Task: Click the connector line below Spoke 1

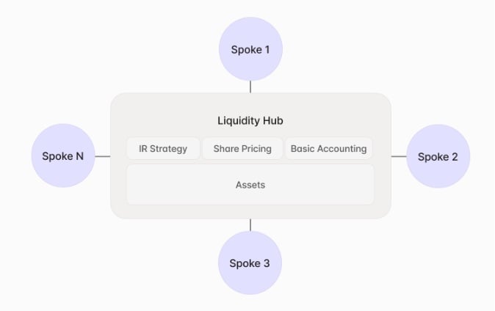Action: point(250,87)
